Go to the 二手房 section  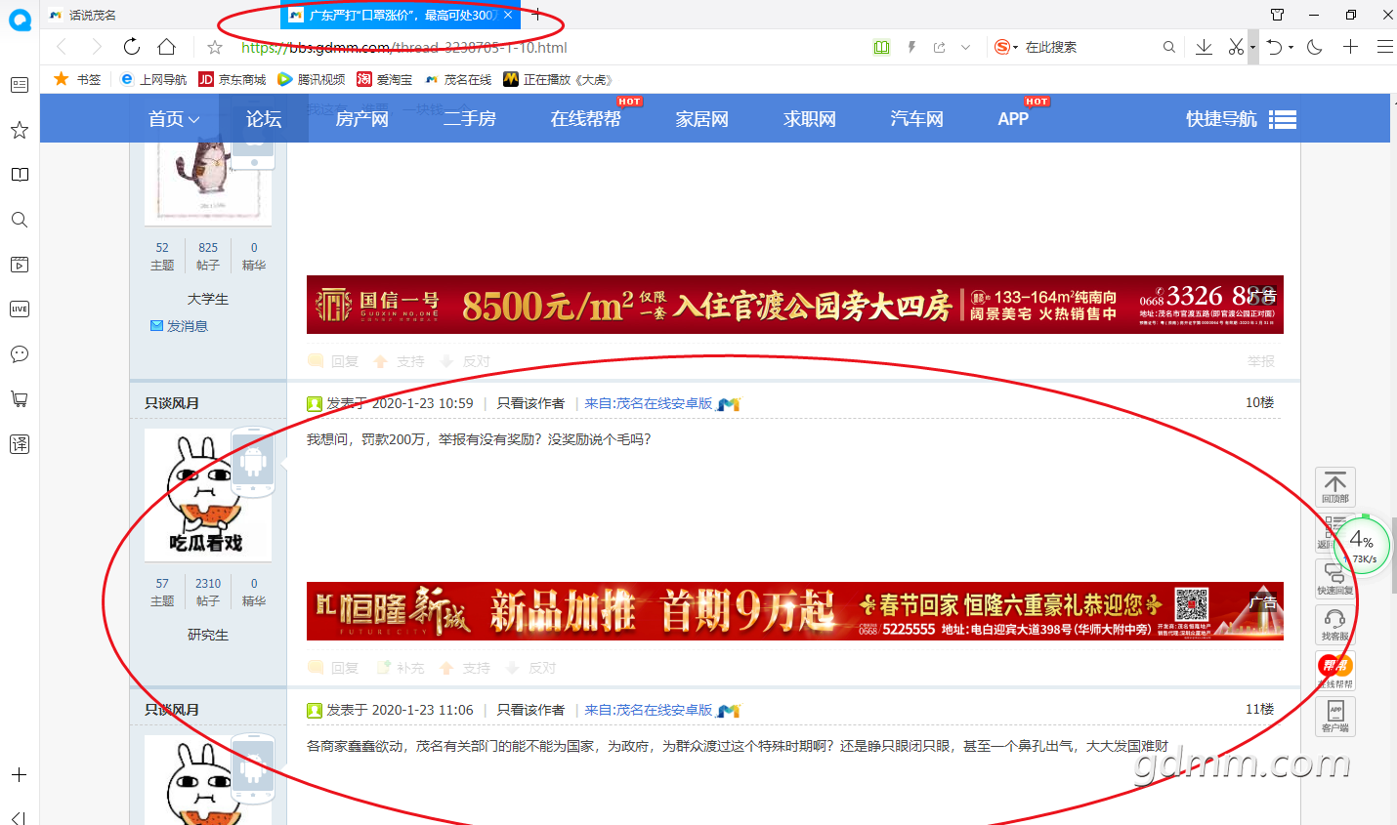(x=469, y=119)
